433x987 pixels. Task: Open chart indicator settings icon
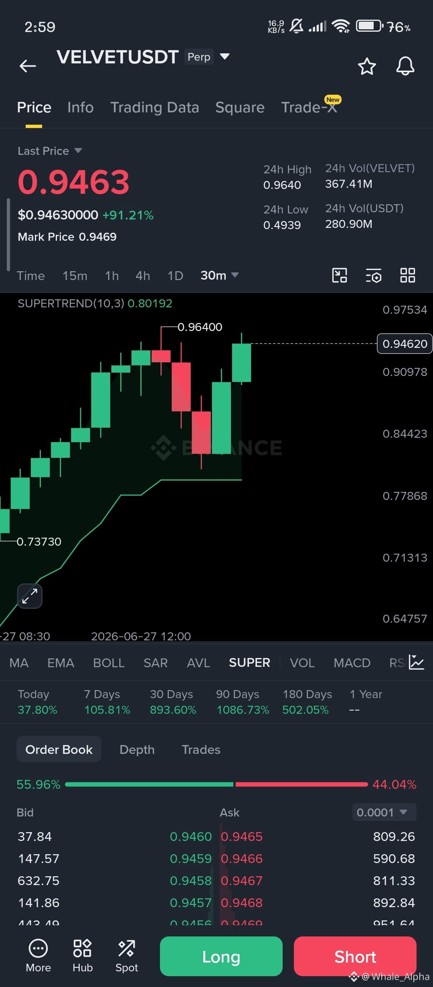pyautogui.click(x=374, y=276)
